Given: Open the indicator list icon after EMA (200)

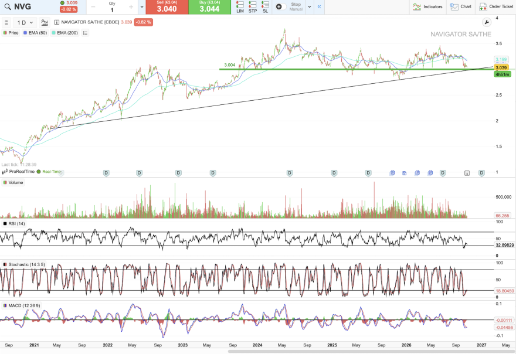Looking at the screenshot, I should (85, 33).
